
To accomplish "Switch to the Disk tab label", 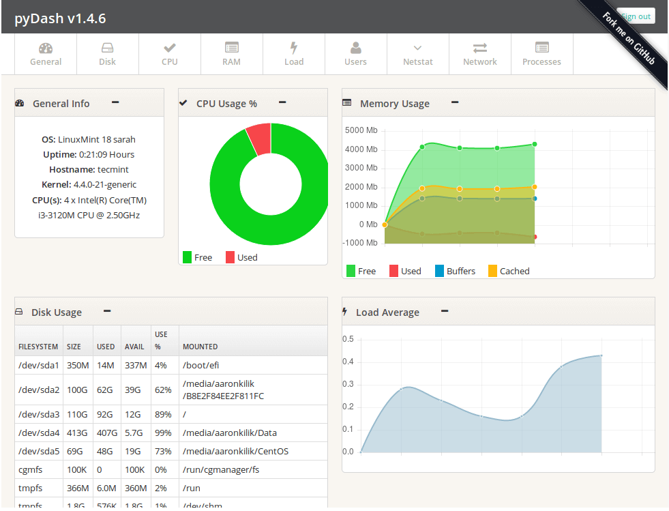I will pos(108,62).
